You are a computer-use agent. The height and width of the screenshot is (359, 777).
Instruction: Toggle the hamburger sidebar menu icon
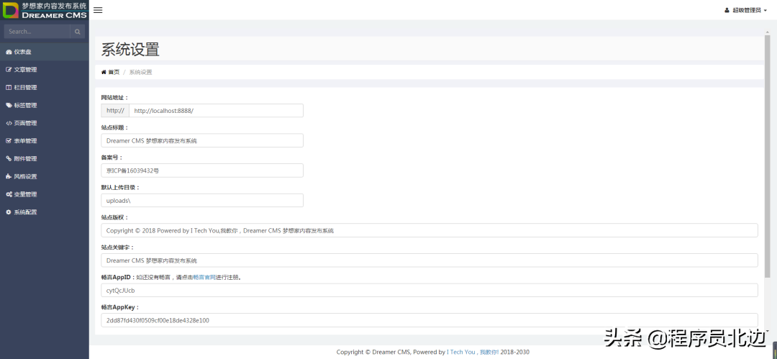(x=98, y=10)
